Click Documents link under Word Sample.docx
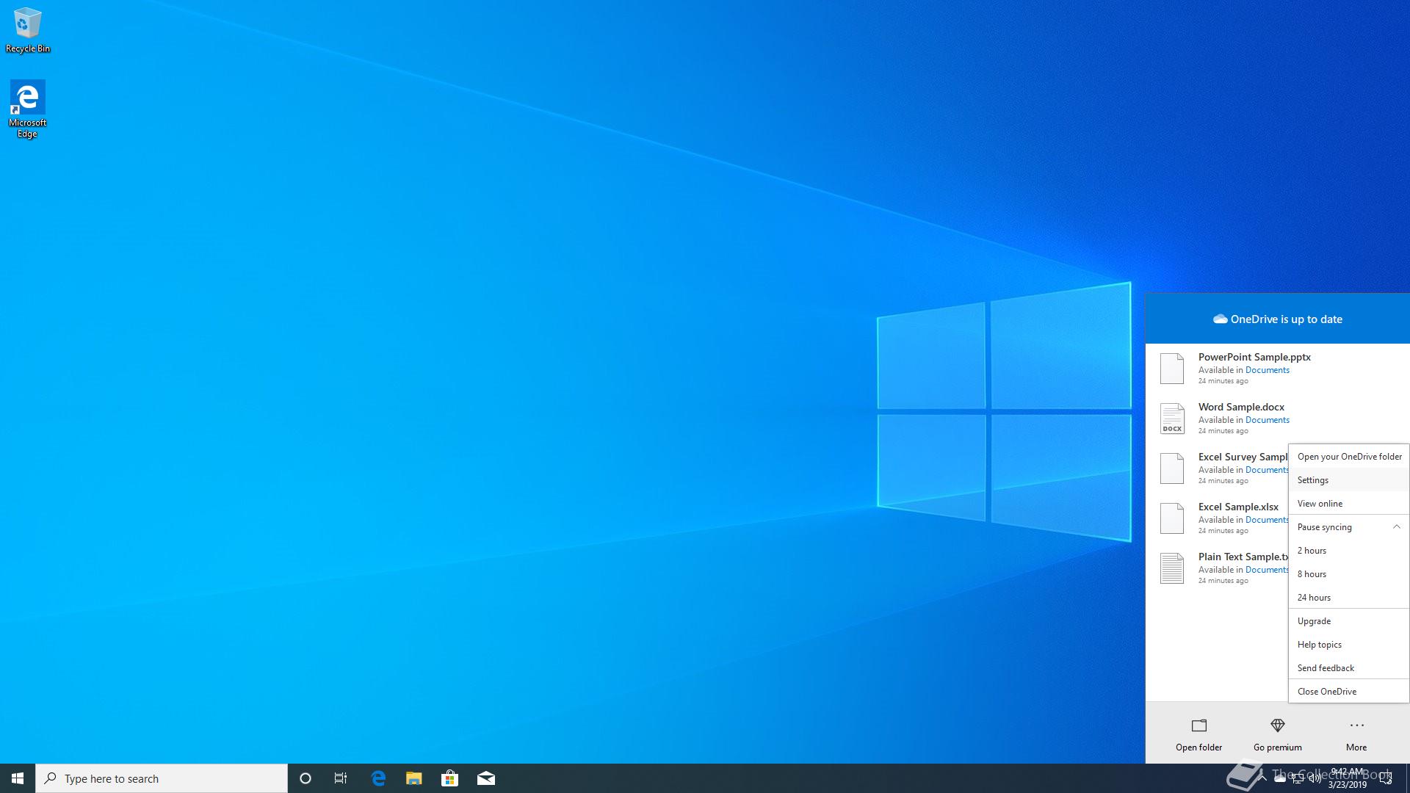Viewport: 1410px width, 793px height. coord(1268,420)
